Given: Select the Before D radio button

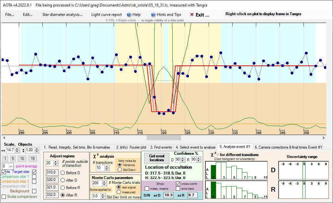Looking at the screenshot, I should coord(63,173).
